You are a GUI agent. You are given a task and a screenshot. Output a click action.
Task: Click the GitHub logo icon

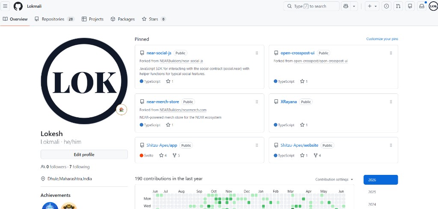18,6
